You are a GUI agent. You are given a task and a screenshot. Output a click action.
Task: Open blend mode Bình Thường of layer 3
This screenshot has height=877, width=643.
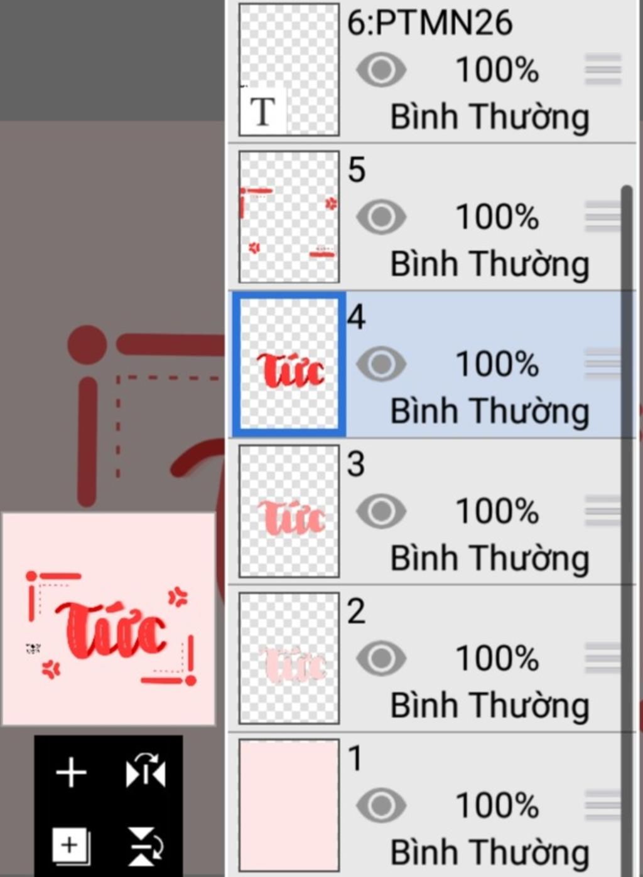tap(490, 558)
